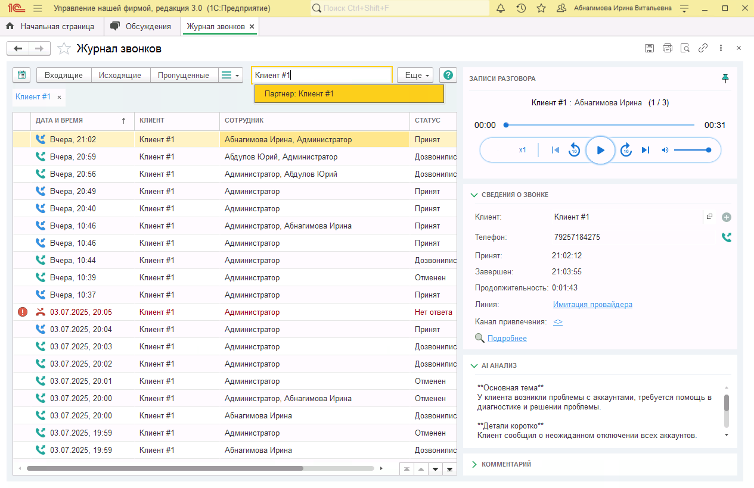Toggle the Исходящие calls filter
Viewport: 754px width, 488px height.
[120, 75]
